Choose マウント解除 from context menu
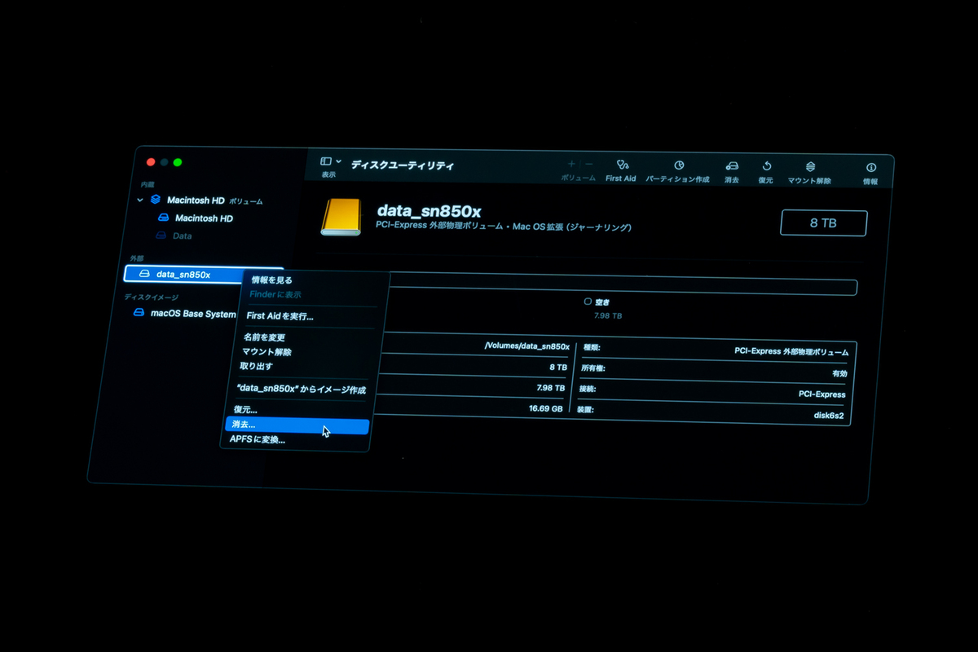The width and height of the screenshot is (978, 652). tap(267, 351)
